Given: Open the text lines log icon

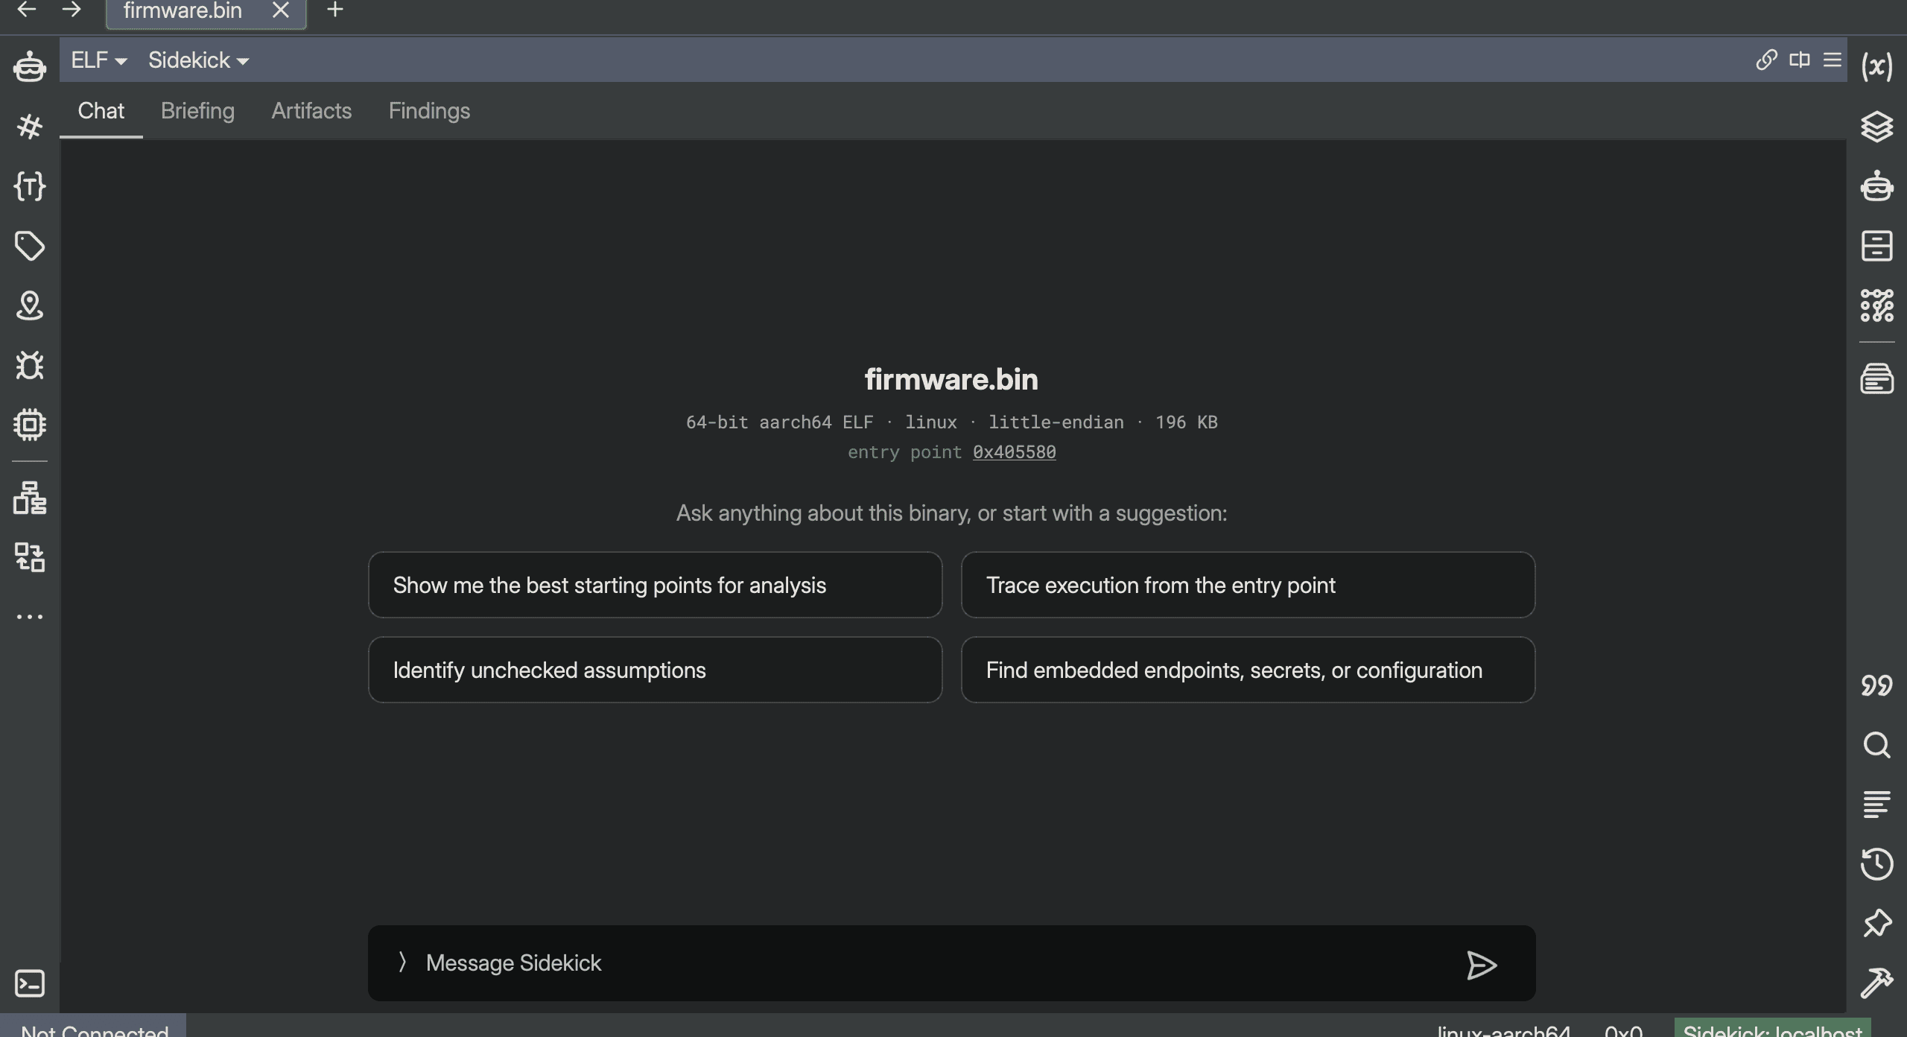Looking at the screenshot, I should point(1876,805).
